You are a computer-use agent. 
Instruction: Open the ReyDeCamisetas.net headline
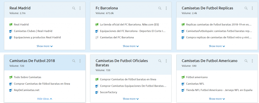pyautogui.click(x=27, y=90)
